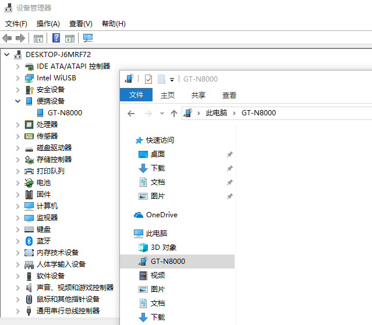This screenshot has width=372, height=325.
Task: Select the GT-N8000 device under 便携设备
Action: pyautogui.click(x=65, y=112)
